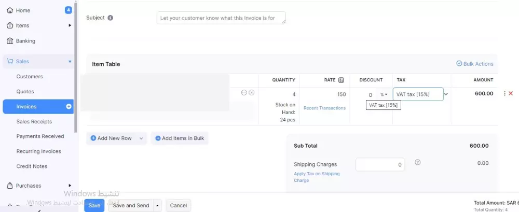The width and height of the screenshot is (519, 212).
Task: Open the rate calculator icon in header
Action: tap(341, 80)
